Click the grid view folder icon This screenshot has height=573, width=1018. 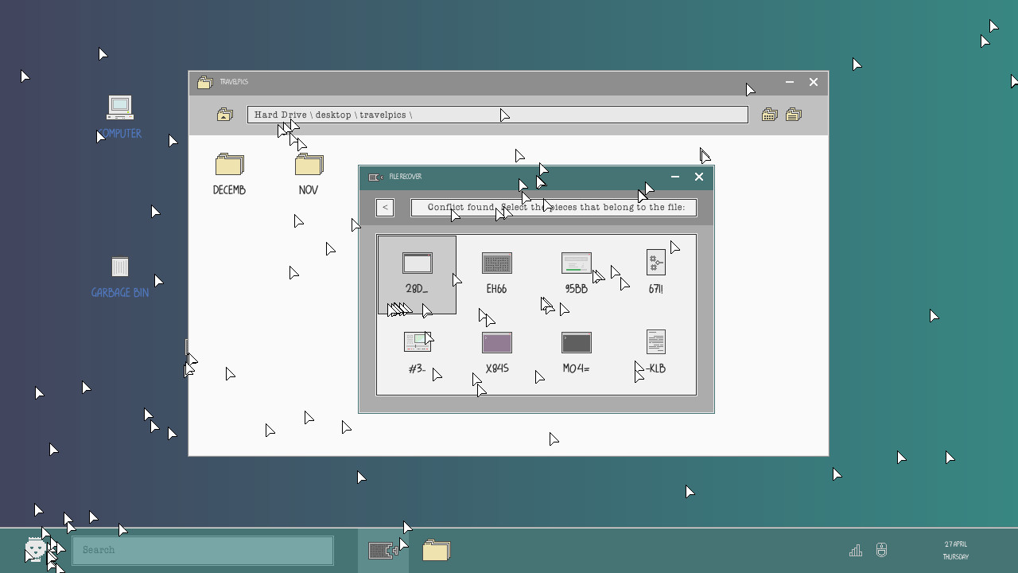(769, 115)
